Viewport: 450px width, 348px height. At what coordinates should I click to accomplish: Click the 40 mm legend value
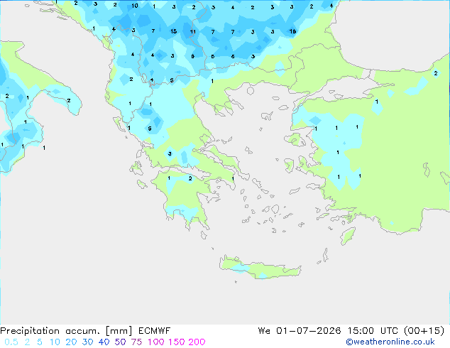104,342
